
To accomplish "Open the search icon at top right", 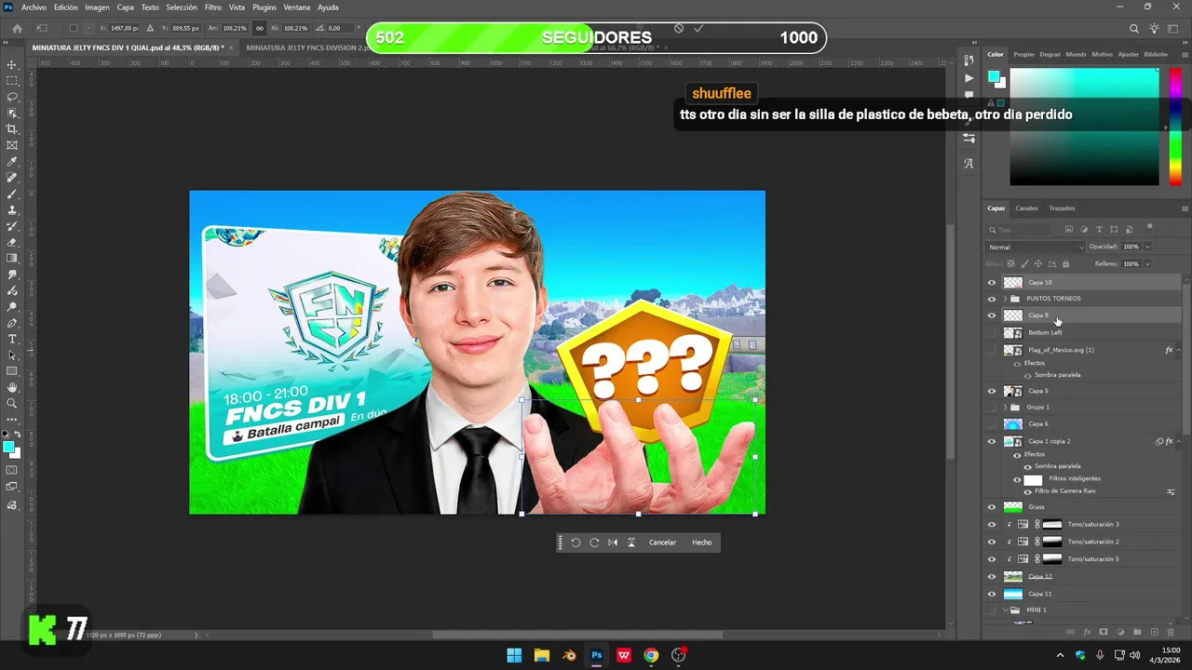I will tap(1133, 29).
